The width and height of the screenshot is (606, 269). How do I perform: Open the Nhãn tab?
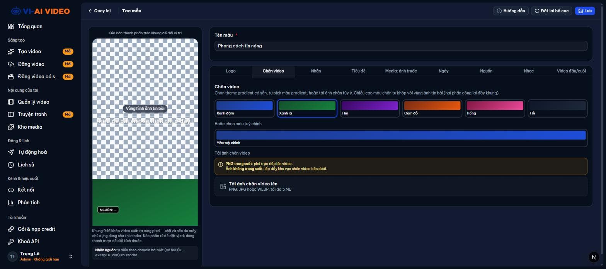click(x=316, y=71)
